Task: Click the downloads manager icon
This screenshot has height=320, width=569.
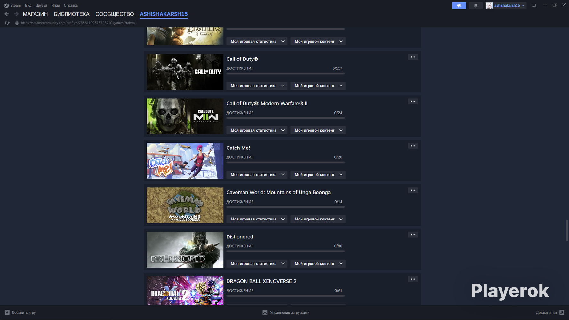Action: (265, 312)
